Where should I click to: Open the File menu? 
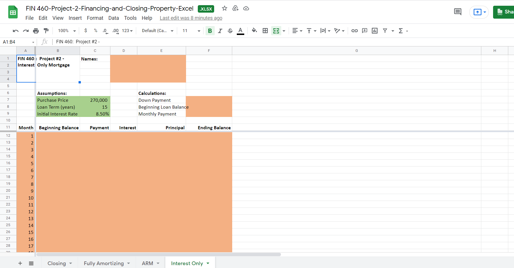pos(30,18)
